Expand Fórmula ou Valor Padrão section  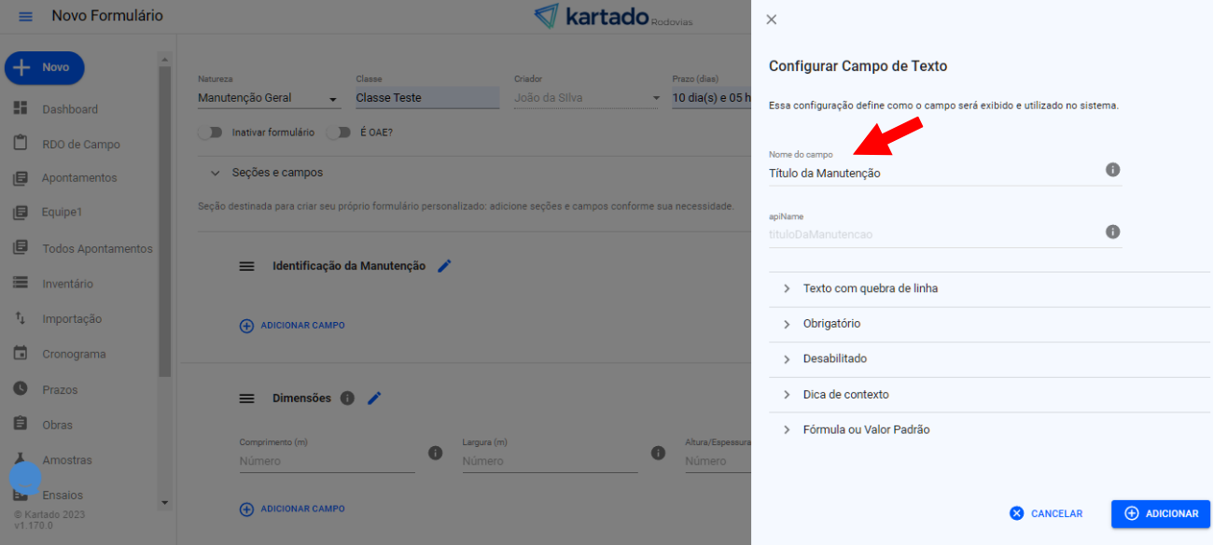click(865, 430)
